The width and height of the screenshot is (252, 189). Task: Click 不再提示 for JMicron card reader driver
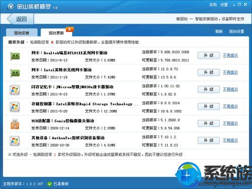pos(230,89)
